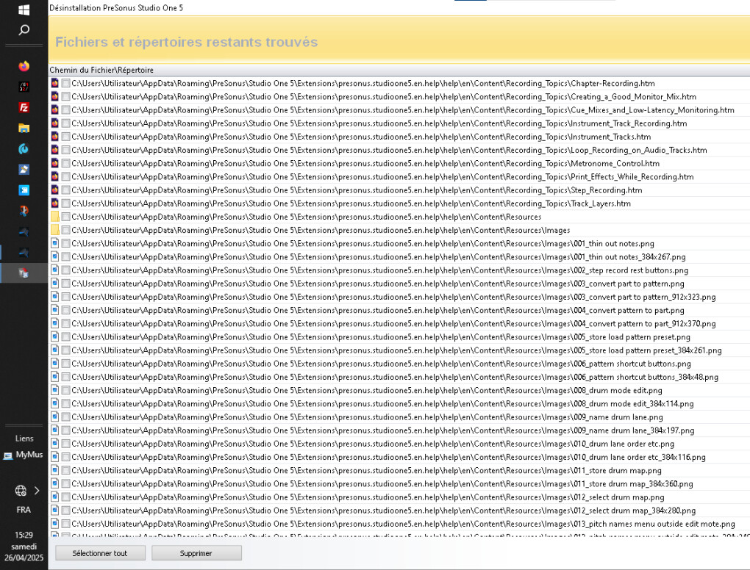Select row 006_pattern shortcut buttons_384x48.png
This screenshot has width=750, height=570.
pyautogui.click(x=399, y=377)
